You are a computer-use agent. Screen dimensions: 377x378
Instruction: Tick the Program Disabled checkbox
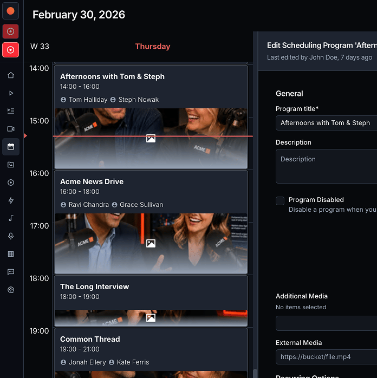[280, 201]
